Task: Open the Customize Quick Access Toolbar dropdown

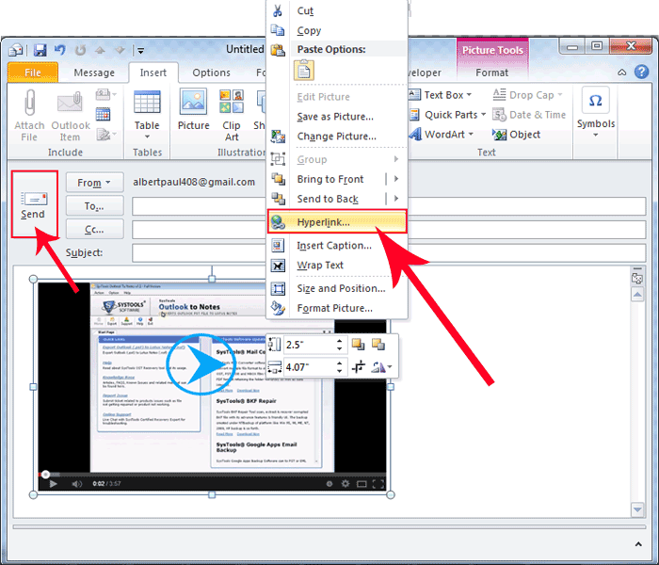Action: click(141, 51)
